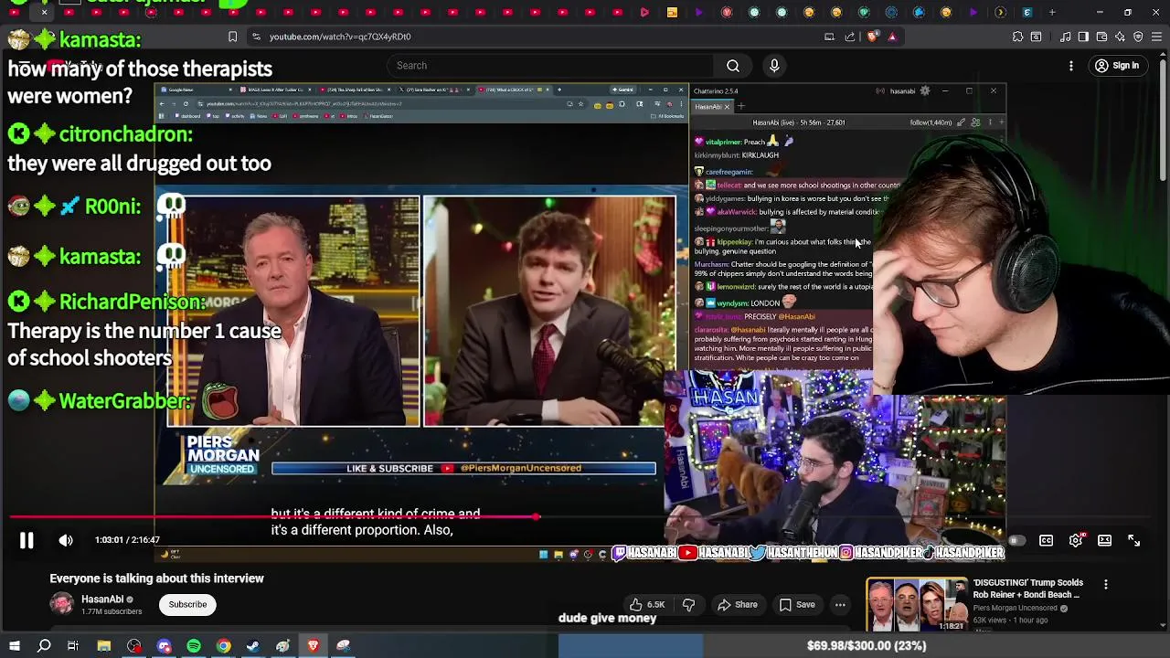
Task: Open the recommended video's three-dot menu
Action: click(x=1105, y=585)
